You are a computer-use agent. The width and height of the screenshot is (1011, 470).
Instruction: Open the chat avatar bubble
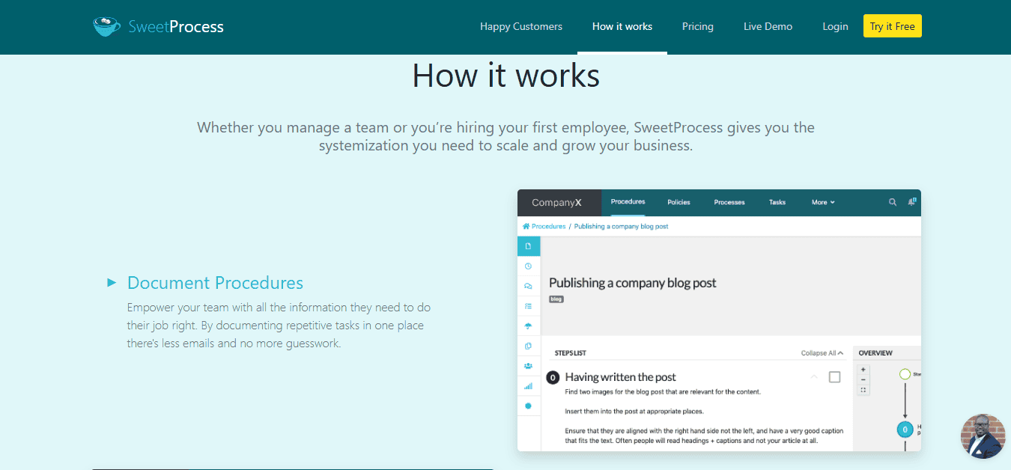tap(983, 436)
